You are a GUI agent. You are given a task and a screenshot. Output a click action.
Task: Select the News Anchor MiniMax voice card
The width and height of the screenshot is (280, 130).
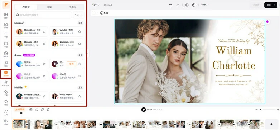click(67, 96)
